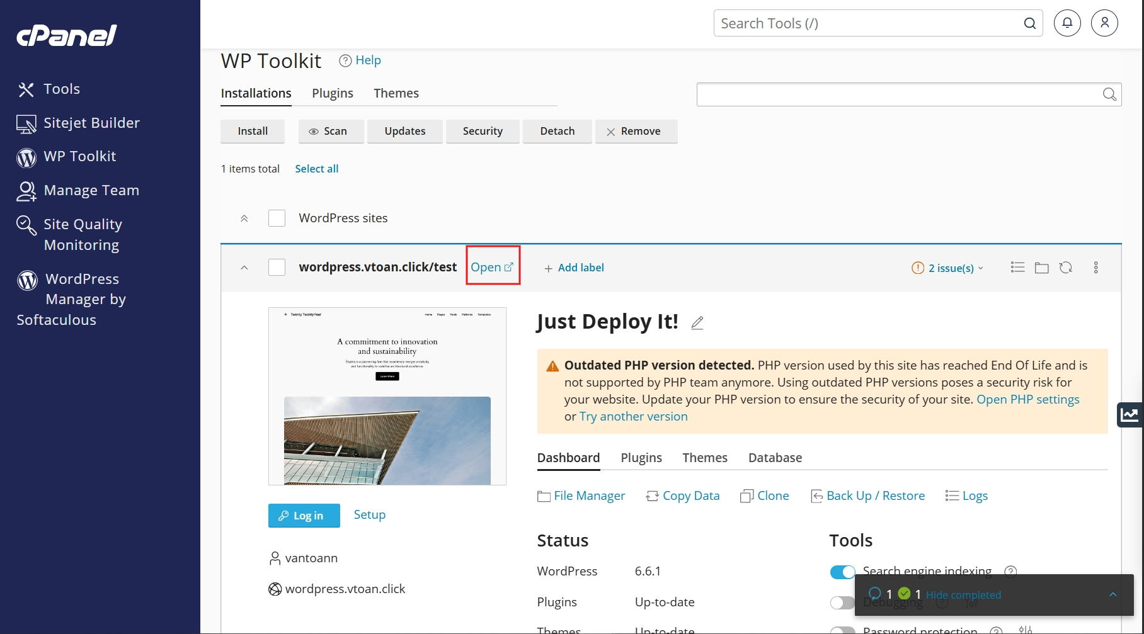
Task: Collapse all WordPress sites group
Action: point(244,218)
